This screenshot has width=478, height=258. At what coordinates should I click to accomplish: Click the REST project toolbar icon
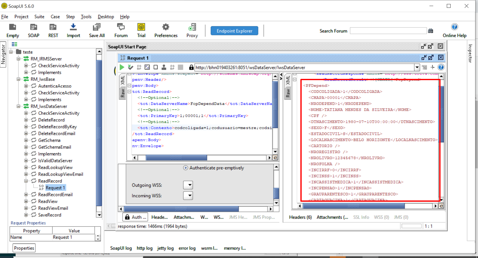pos(53,30)
